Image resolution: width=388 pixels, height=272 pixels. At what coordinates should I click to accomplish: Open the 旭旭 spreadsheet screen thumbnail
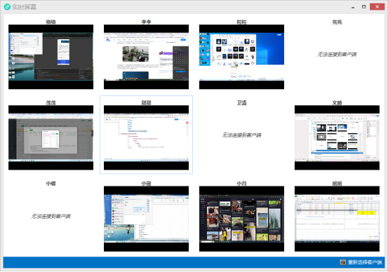coord(337,219)
